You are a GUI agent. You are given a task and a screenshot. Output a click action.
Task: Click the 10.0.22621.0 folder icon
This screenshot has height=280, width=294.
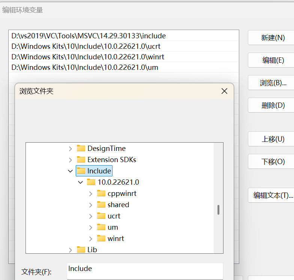tap(91, 182)
